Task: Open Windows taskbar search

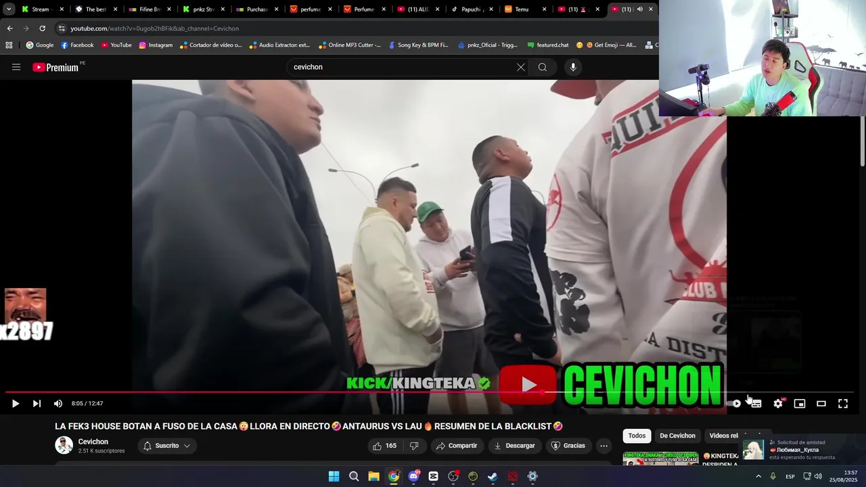Action: click(x=354, y=476)
